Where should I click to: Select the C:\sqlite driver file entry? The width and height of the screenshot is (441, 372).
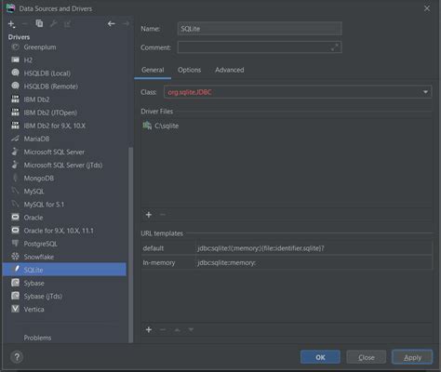[x=161, y=126]
